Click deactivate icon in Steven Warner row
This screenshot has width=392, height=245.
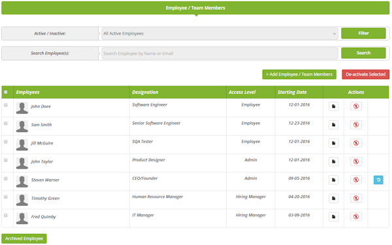[x=356, y=180]
